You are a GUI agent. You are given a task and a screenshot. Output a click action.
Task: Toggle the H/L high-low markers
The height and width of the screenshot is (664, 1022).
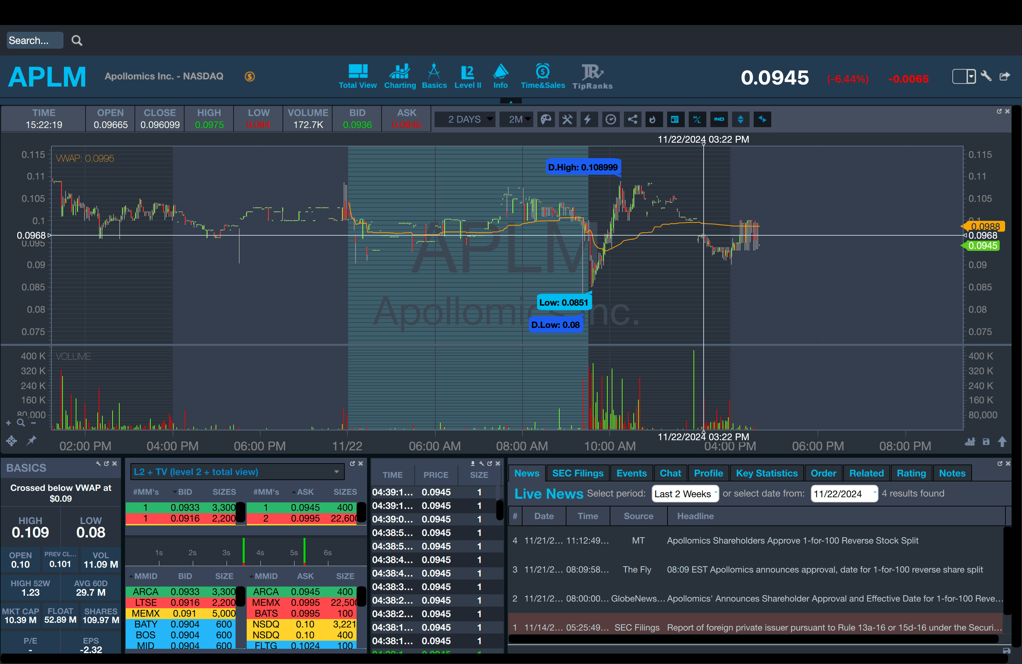click(x=697, y=119)
